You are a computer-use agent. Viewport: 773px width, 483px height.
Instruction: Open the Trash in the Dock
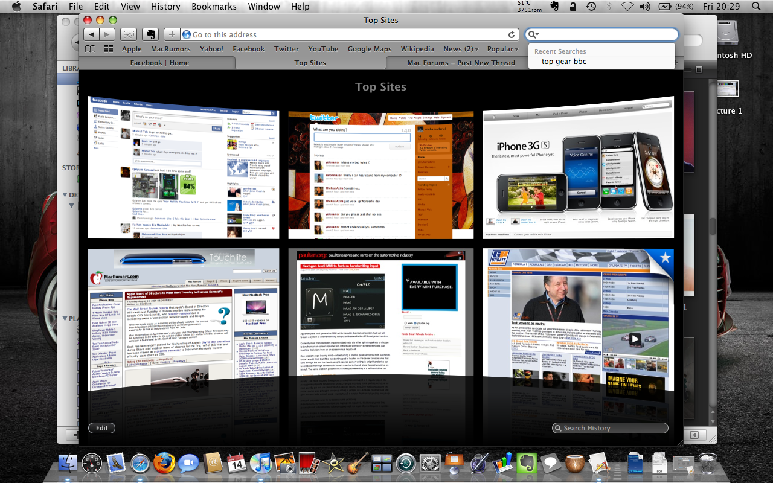(x=708, y=464)
